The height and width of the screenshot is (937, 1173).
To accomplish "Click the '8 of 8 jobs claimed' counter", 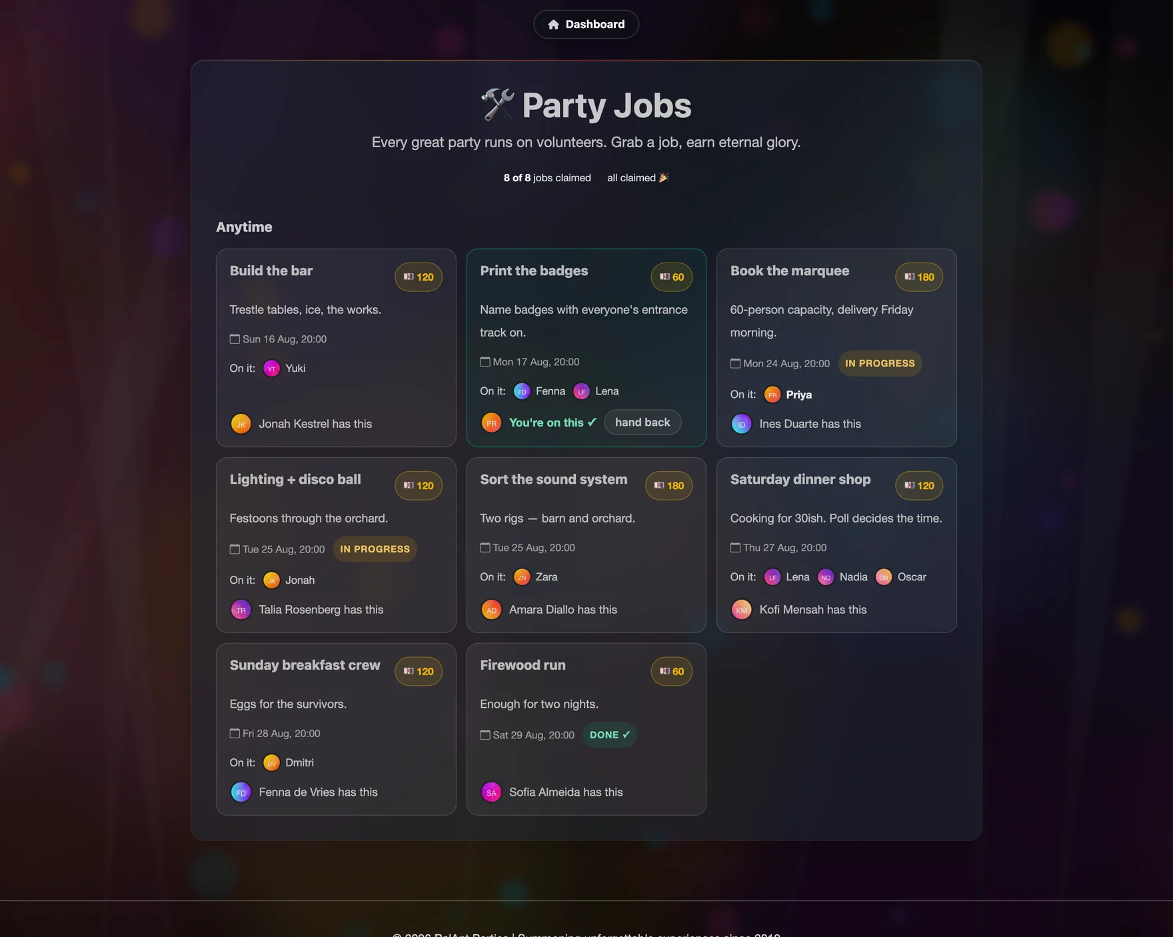I will (547, 178).
